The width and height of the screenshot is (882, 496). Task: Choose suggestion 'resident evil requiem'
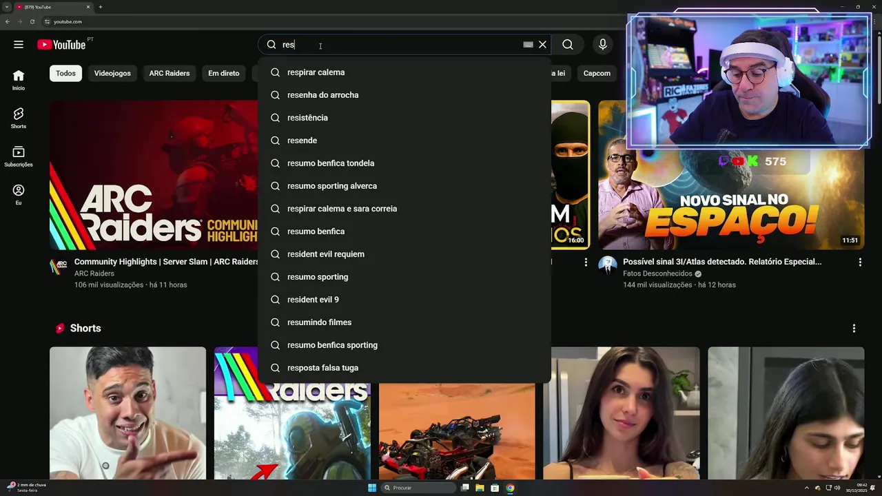click(x=404, y=254)
